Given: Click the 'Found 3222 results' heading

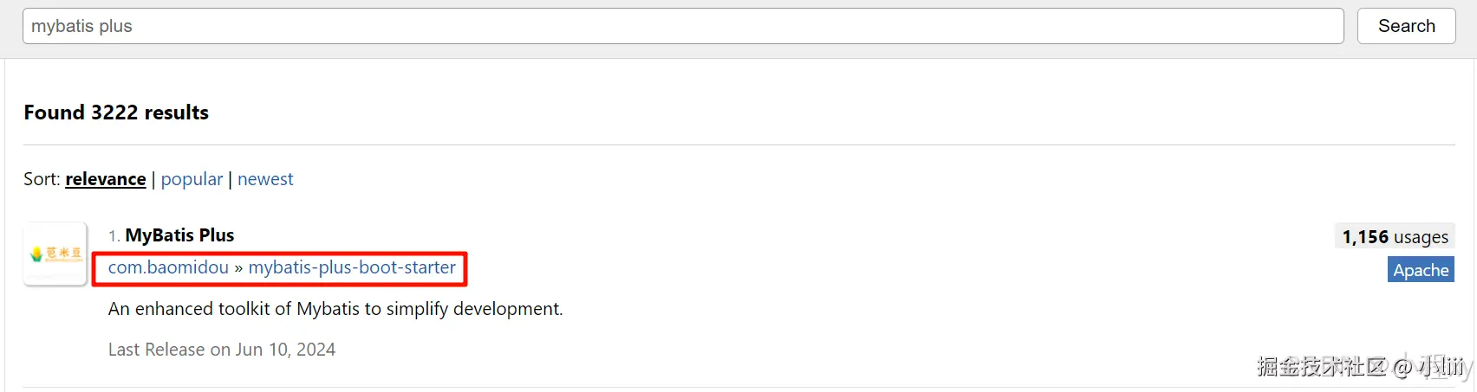Looking at the screenshot, I should coord(116,112).
